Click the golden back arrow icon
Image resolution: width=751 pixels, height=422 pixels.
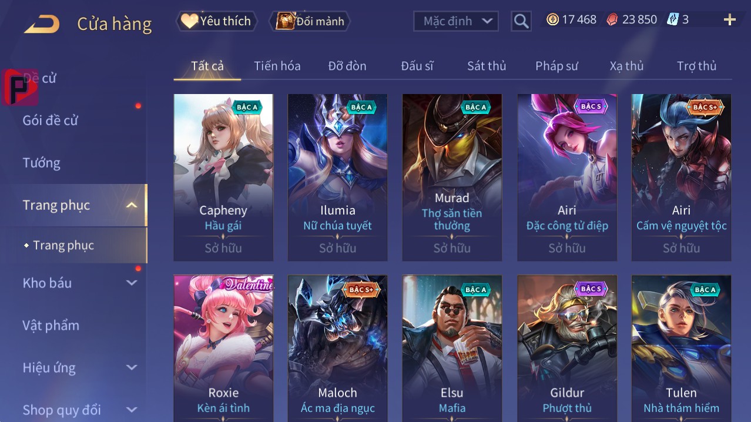pos(42,24)
